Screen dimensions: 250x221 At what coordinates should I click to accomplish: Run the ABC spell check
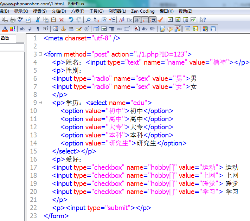(x=20, y=20)
